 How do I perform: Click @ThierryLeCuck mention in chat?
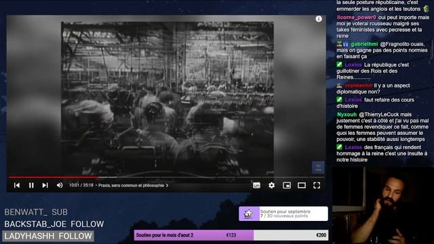point(379,115)
